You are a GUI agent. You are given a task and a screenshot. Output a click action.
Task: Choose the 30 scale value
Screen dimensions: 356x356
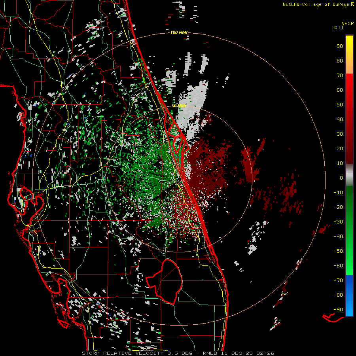point(340,134)
